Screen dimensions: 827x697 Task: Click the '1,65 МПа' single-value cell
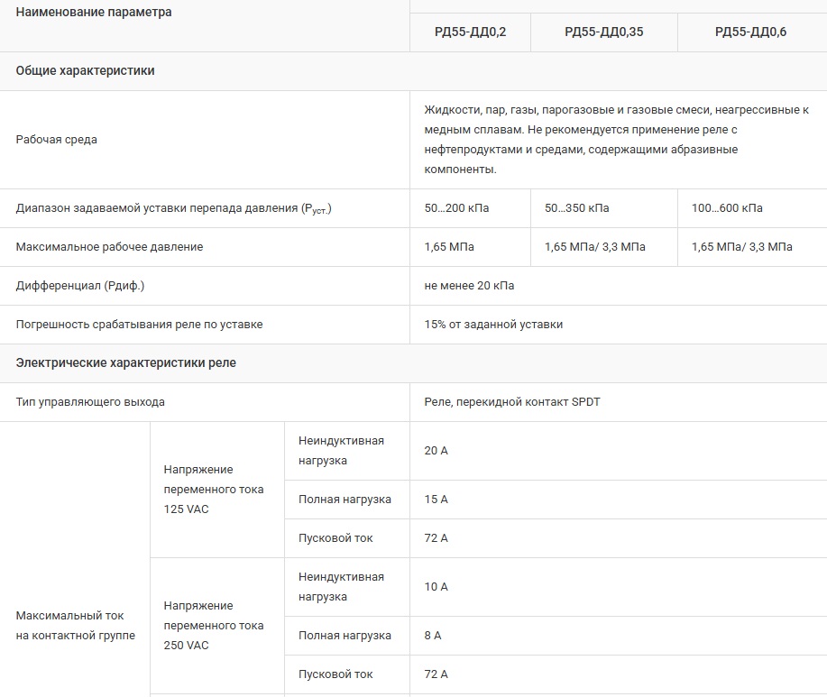click(449, 247)
